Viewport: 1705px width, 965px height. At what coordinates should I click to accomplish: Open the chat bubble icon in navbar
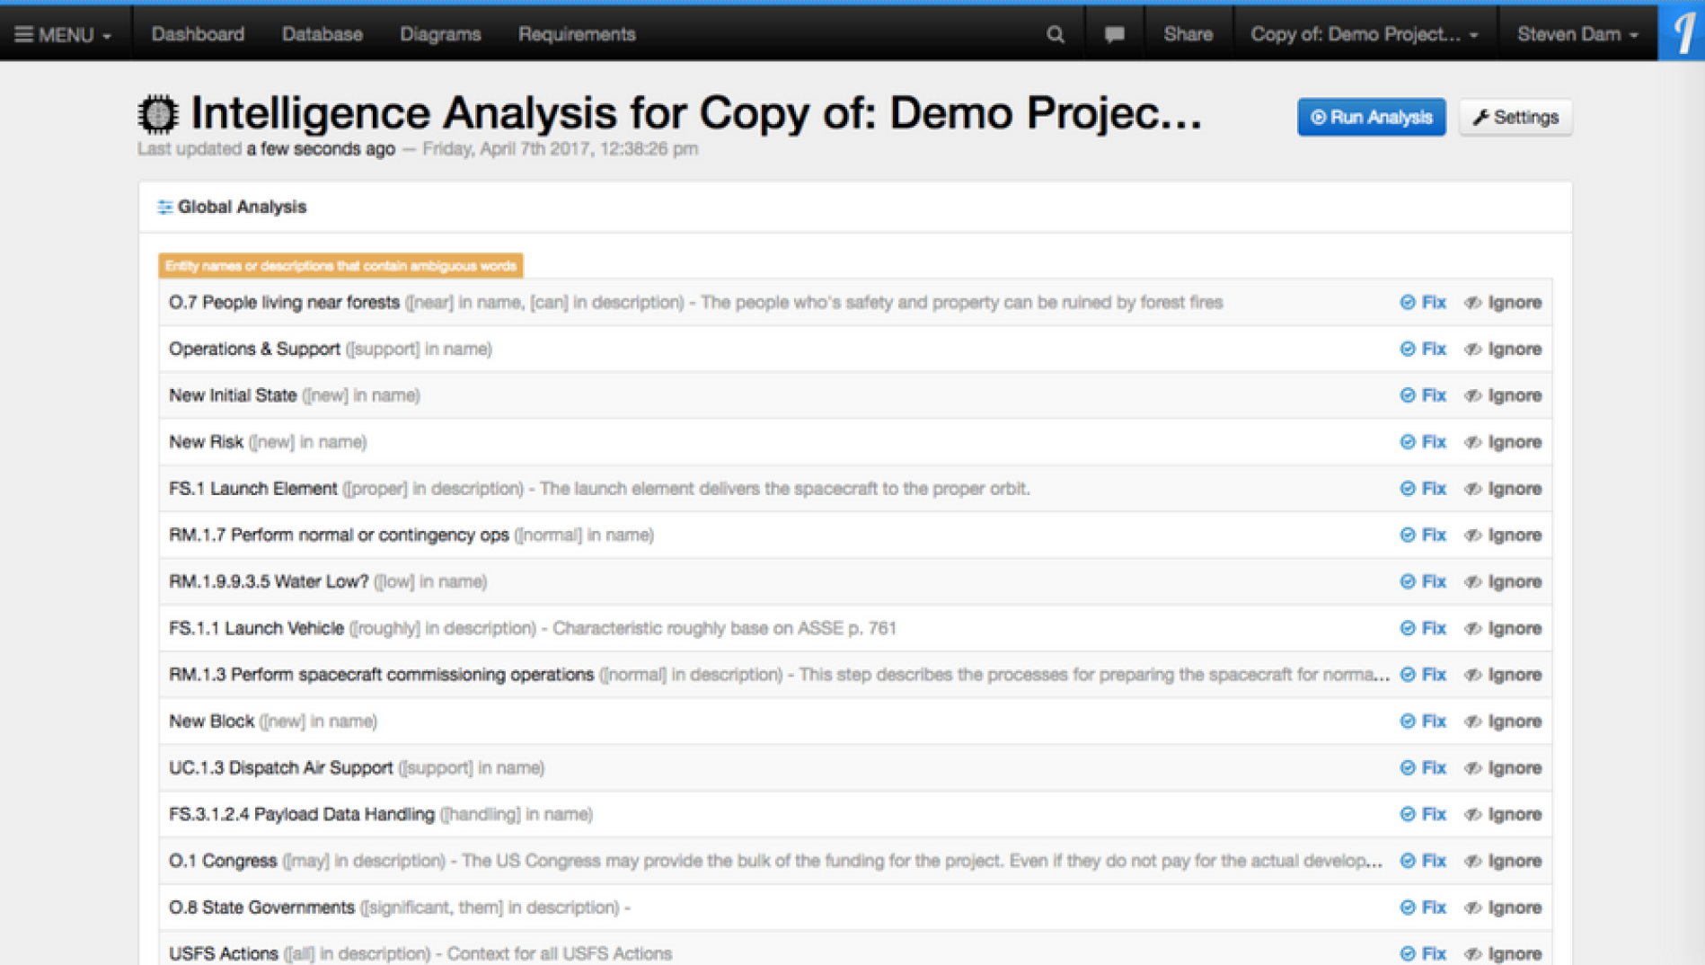(1115, 34)
